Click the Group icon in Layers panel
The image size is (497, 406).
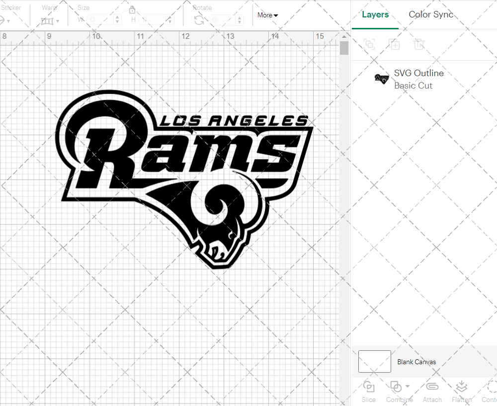click(x=369, y=45)
